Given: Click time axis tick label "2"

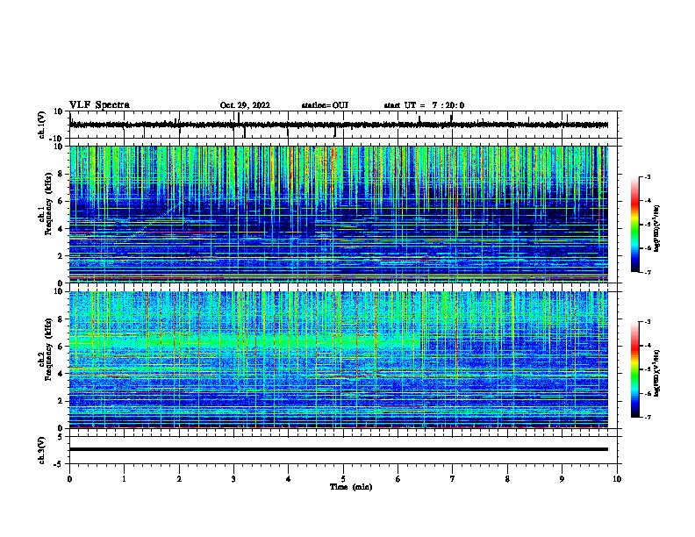Looking at the screenshot, I should point(179,479).
